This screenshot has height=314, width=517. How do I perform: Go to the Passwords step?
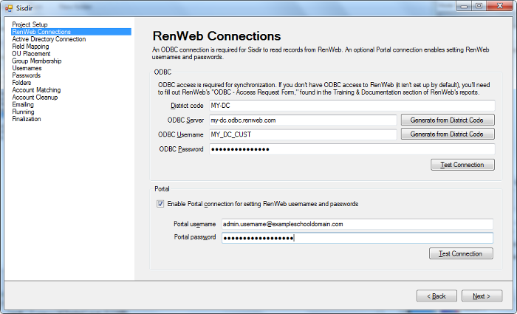(x=26, y=75)
